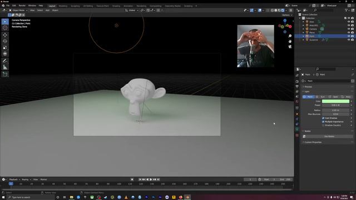The width and height of the screenshot is (356, 200).
Task: Hide the Suzanne object in outliner
Action: pyautogui.click(x=349, y=39)
